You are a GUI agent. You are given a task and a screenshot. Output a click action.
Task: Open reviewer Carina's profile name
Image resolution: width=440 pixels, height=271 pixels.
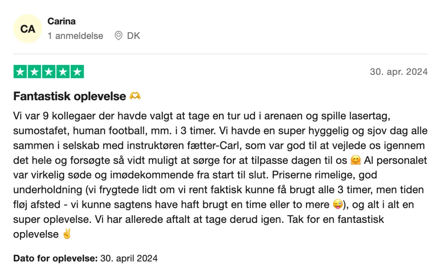pos(62,21)
